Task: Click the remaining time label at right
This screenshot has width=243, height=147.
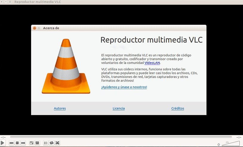Action: [x=239, y=137]
